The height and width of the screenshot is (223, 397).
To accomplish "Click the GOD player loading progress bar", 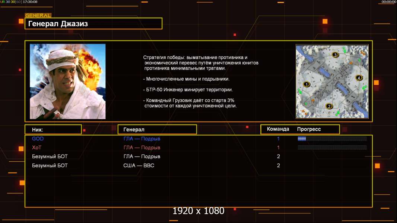I will coord(332,138).
